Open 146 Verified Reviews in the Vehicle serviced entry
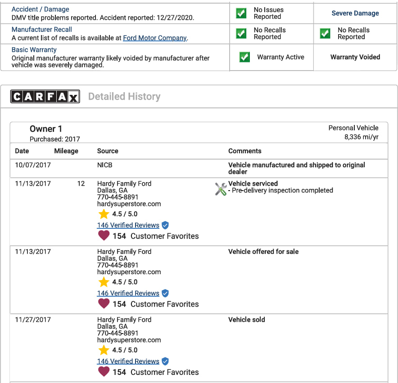 tap(128, 225)
